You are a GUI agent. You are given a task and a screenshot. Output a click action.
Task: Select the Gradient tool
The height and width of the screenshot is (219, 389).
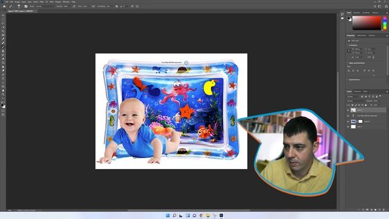(x=3, y=63)
